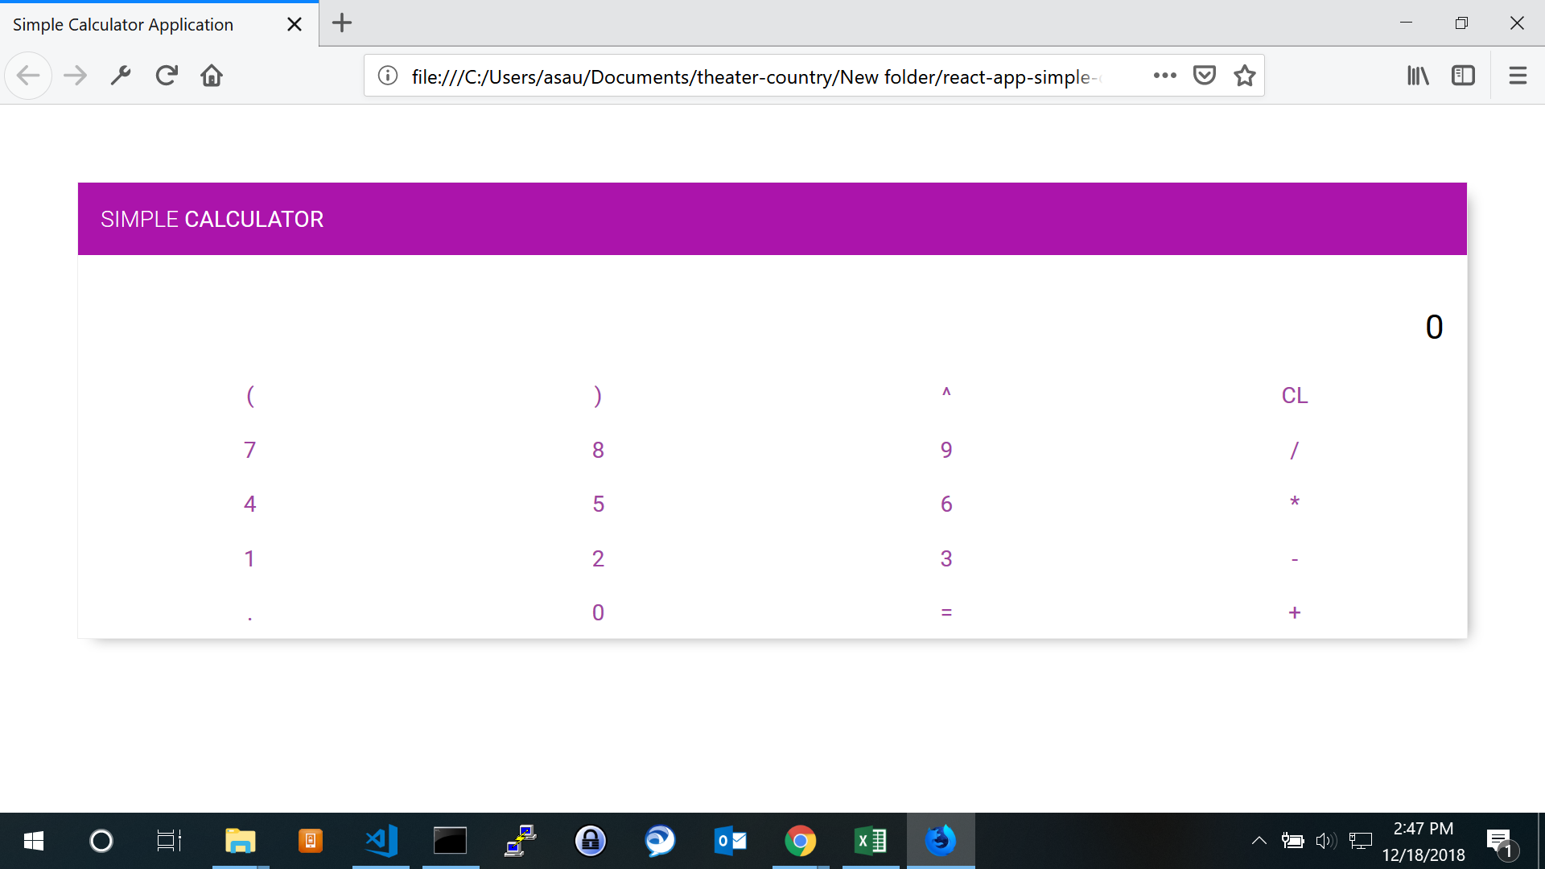Viewport: 1545px width, 869px height.
Task: Open Firefox hamburger menu
Action: click(1518, 76)
